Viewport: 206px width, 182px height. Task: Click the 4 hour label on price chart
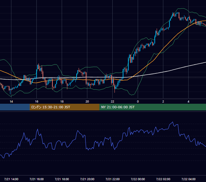pyautogui.click(x=188, y=102)
